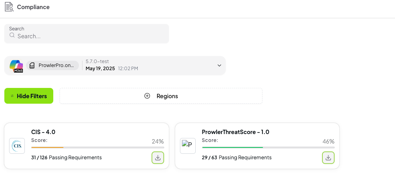
Task: Click the 24% score value
Action: 158,142
